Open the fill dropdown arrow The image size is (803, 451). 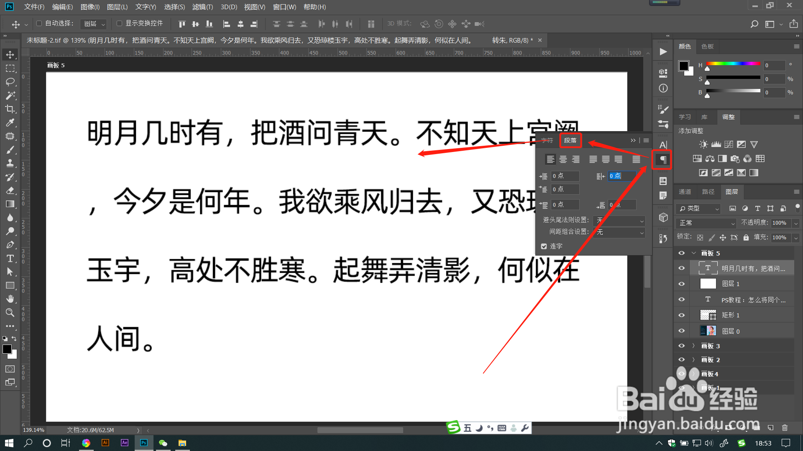point(796,238)
